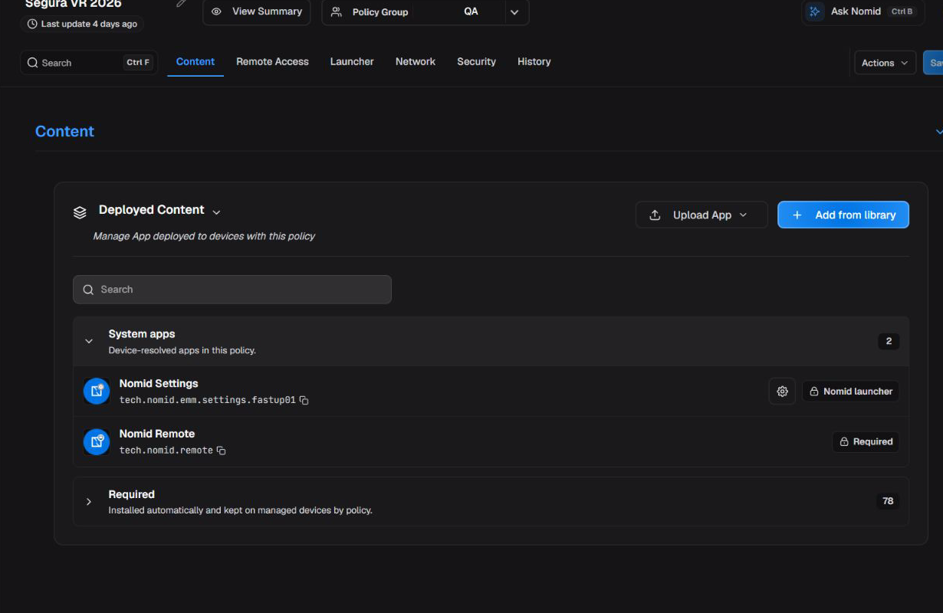943x613 pixels.
Task: Collapse the System apps group
Action: pos(89,341)
